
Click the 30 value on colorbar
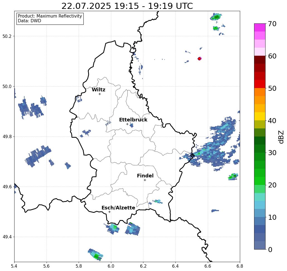coord(272,153)
